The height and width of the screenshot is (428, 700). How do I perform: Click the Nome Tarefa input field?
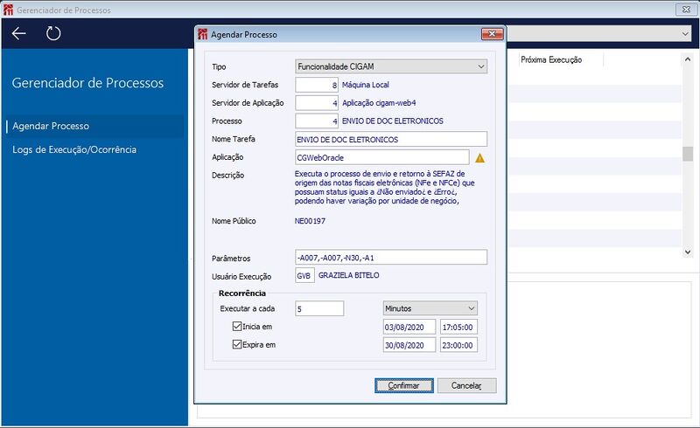tap(391, 139)
